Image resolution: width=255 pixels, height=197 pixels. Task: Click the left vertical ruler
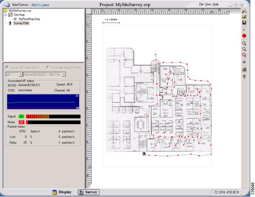click(89, 101)
